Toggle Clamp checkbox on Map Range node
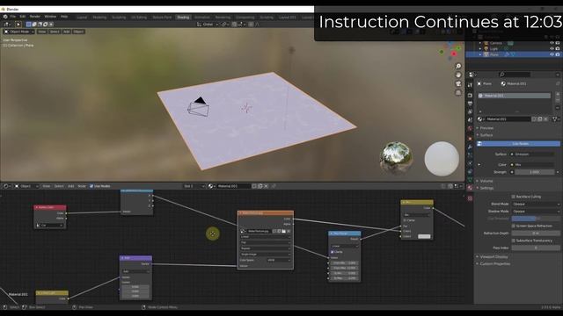Image resolution: width=563 pixels, height=316 pixels. (333, 252)
